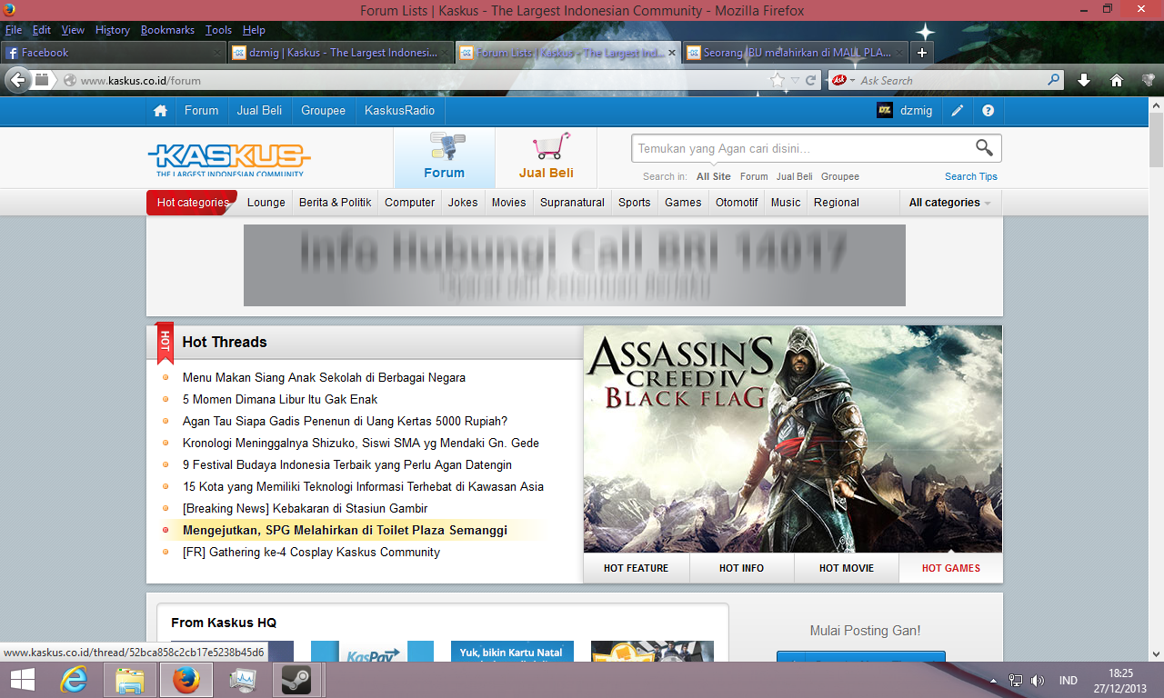Viewport: 1164px width, 698px height.
Task: Click the rightmost Firefox toolbar icon
Action: pos(1148,80)
